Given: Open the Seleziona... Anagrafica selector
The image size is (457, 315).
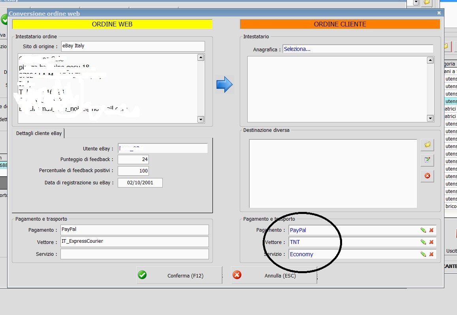Looking at the screenshot, I should click(x=358, y=49).
